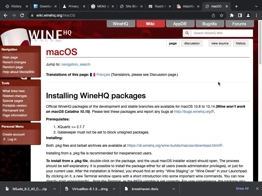Open the AppDB top navigation tab
The image size is (262, 196).
coord(180,24)
